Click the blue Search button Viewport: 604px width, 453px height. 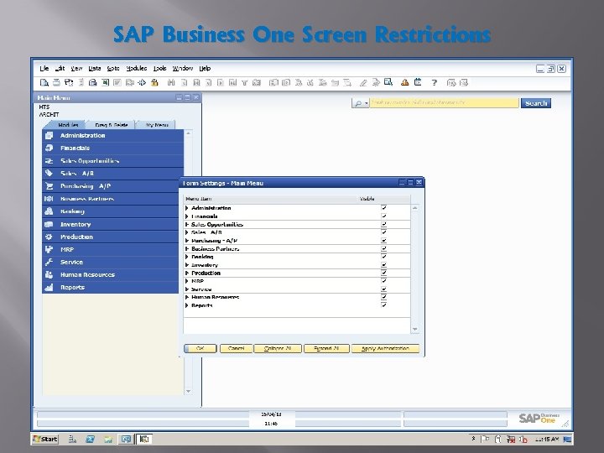(536, 103)
